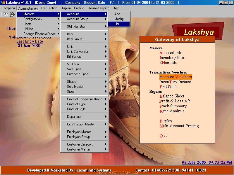The height and width of the screenshot is (175, 234).
Task: Minimize the Lakshya window
Action: (x=221, y=3)
